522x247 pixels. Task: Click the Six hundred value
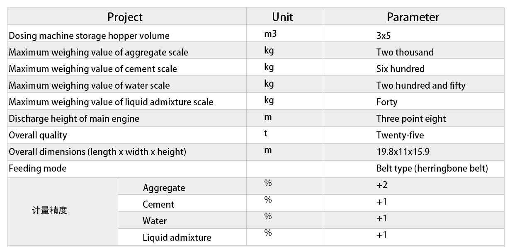point(401,69)
